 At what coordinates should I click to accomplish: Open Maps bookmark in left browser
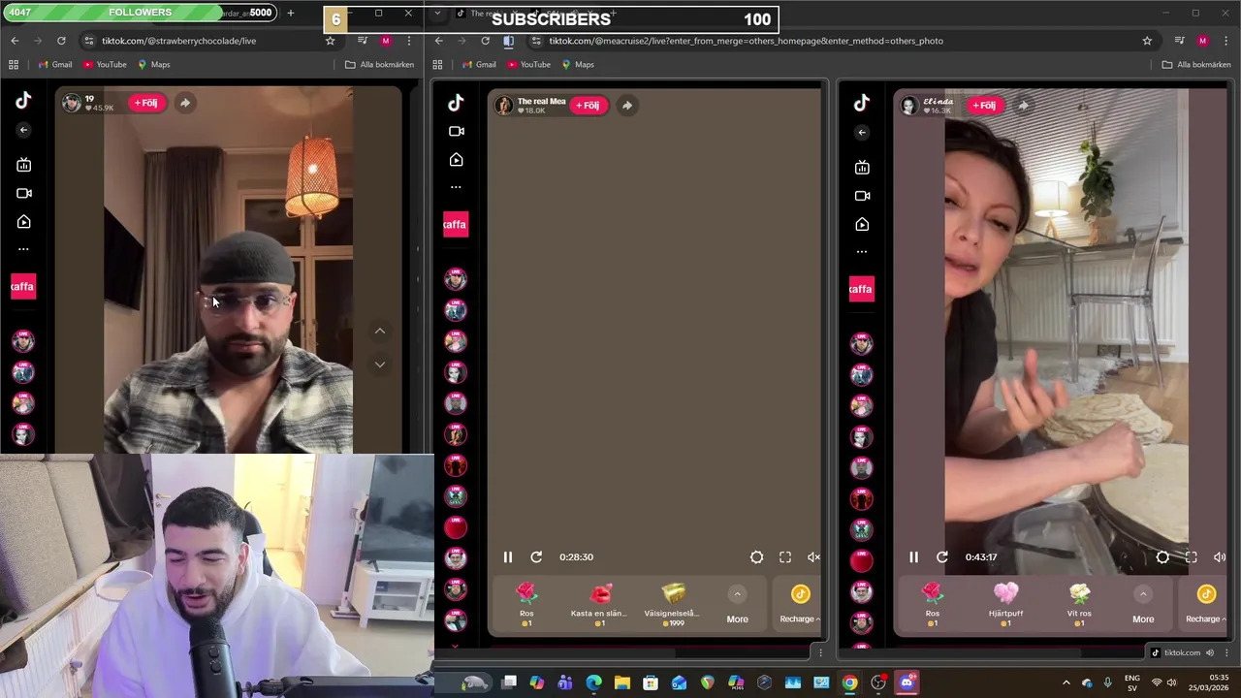tap(154, 64)
